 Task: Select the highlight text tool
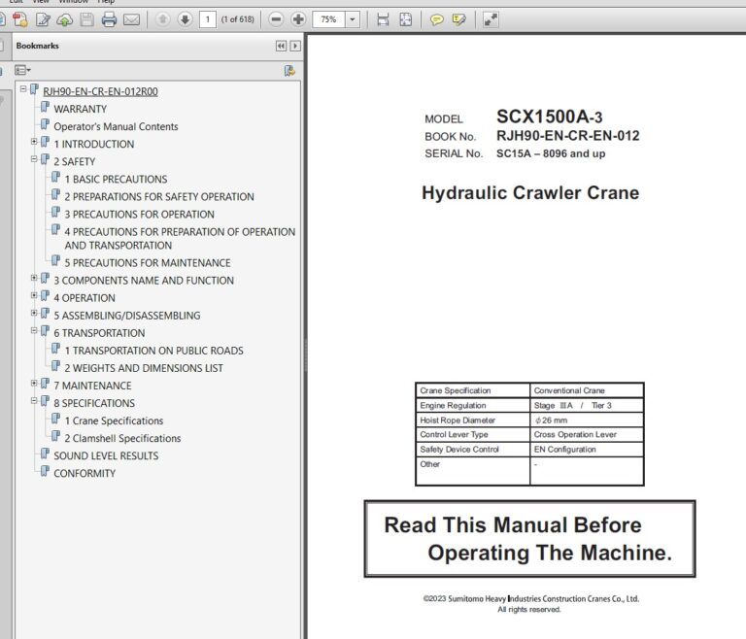pos(459,19)
